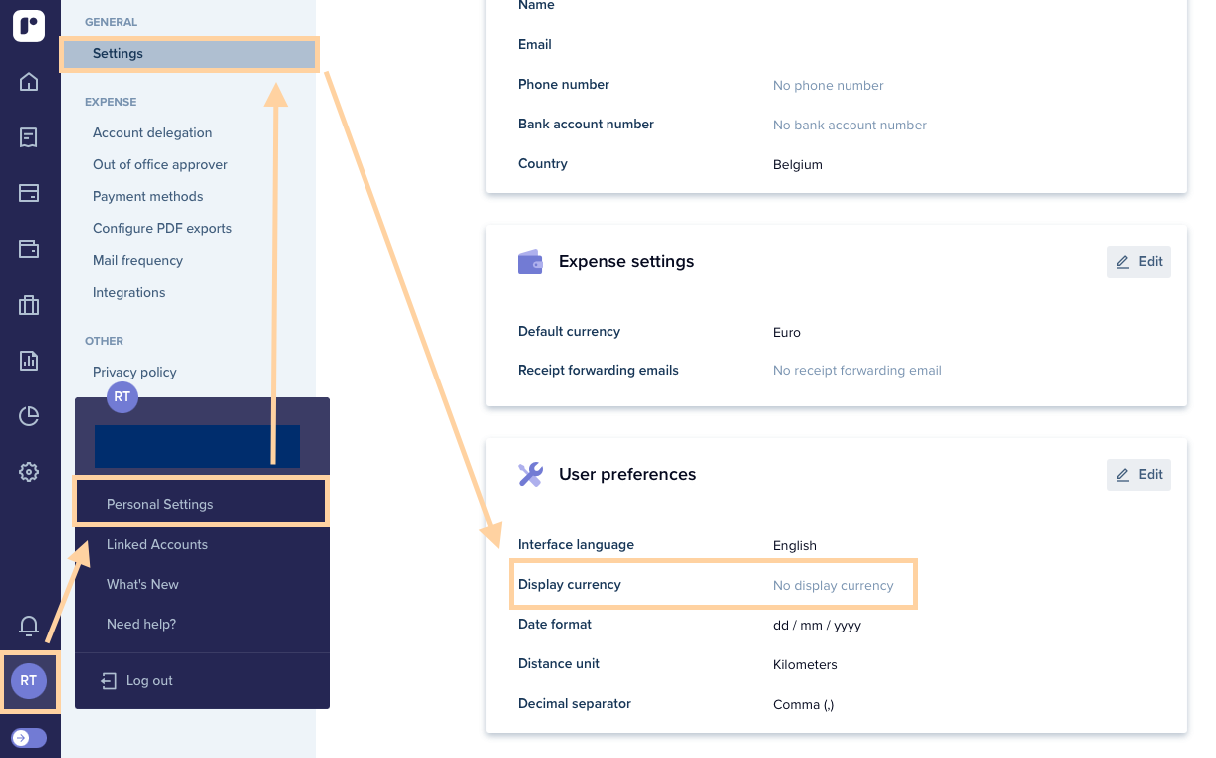Click the Distance unit 'Kilometers' value
The height and width of the screenshot is (758, 1216).
805,665
